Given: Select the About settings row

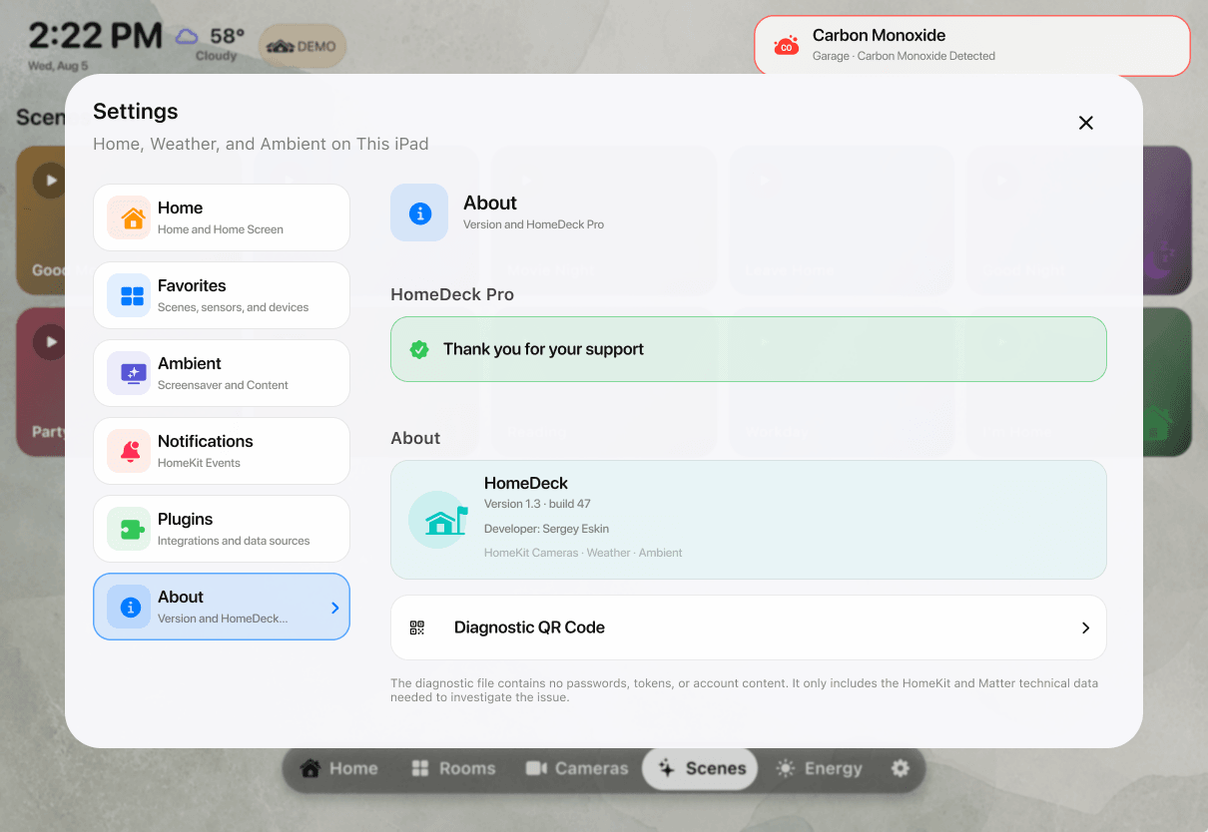Looking at the screenshot, I should (222, 607).
